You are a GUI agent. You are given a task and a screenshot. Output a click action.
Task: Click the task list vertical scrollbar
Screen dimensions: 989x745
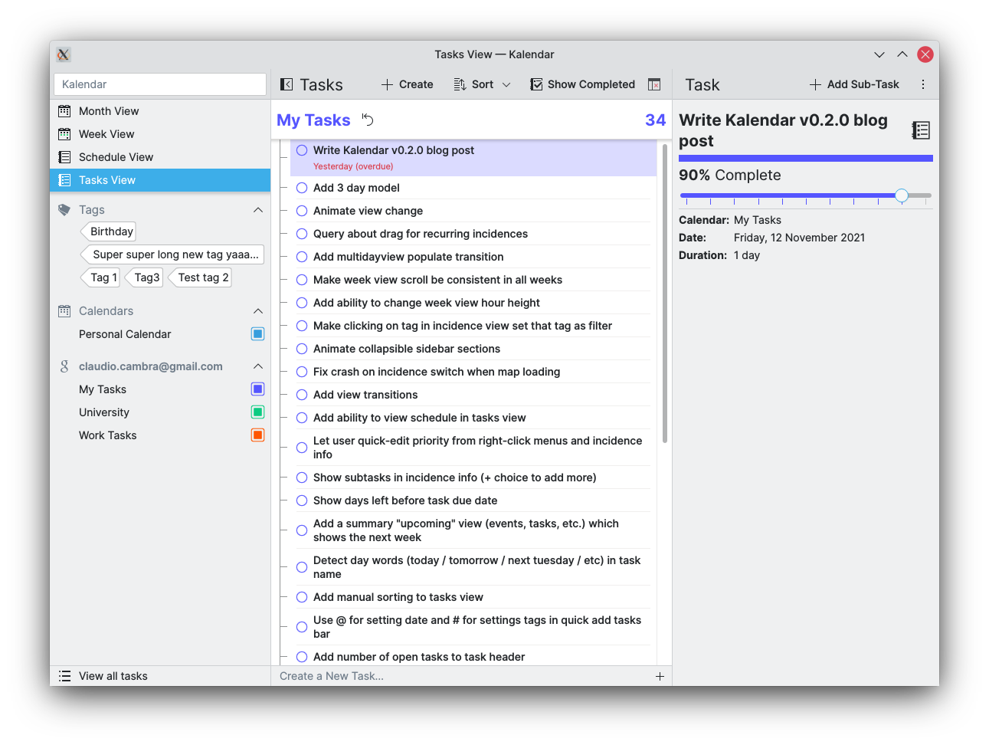tap(664, 293)
